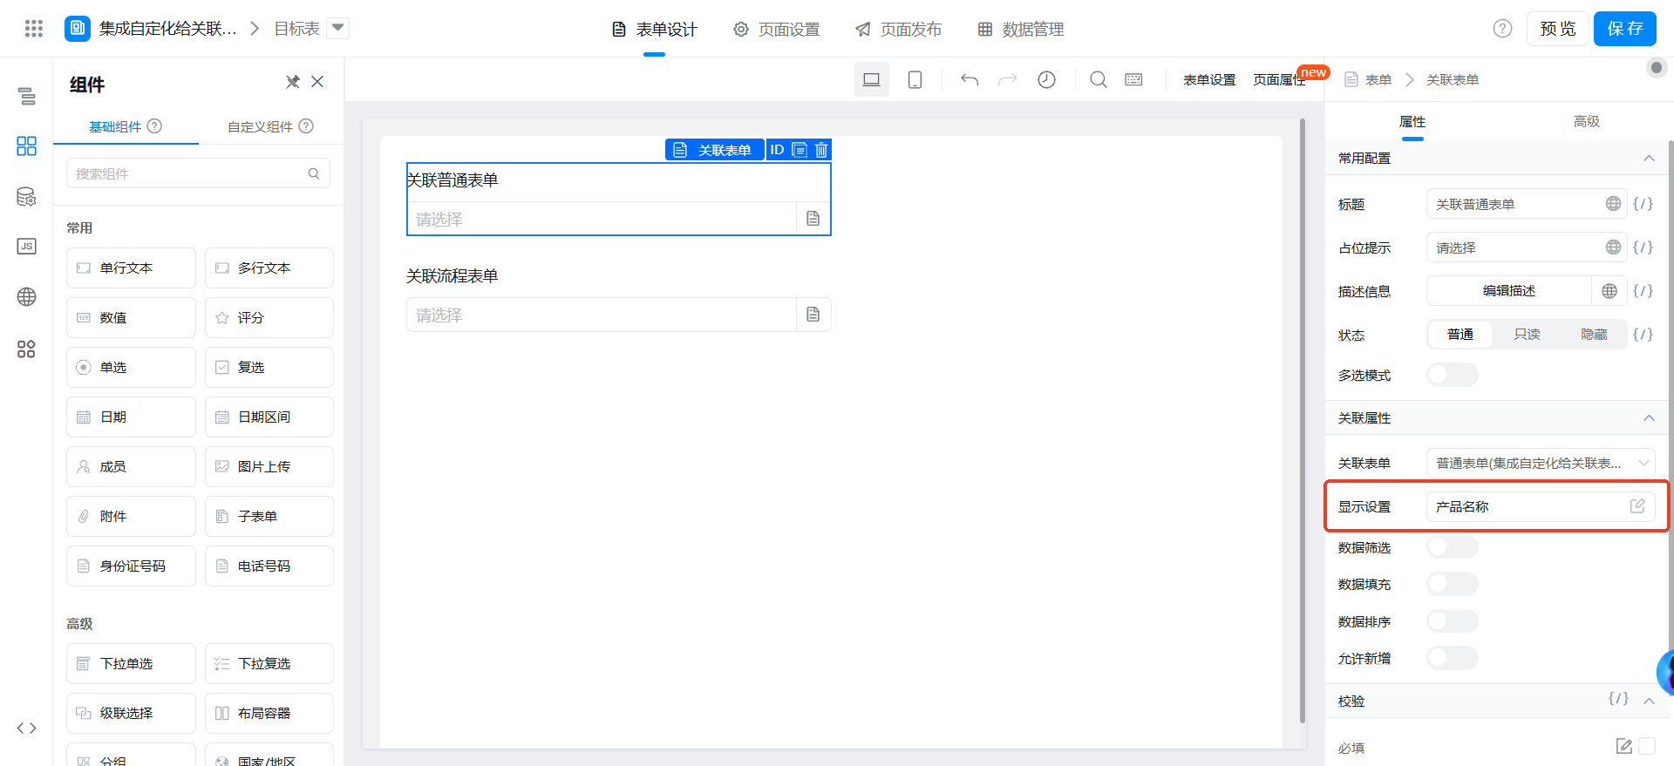This screenshot has width=1674, height=766.
Task: Select the 单行文本 component
Action: (131, 268)
